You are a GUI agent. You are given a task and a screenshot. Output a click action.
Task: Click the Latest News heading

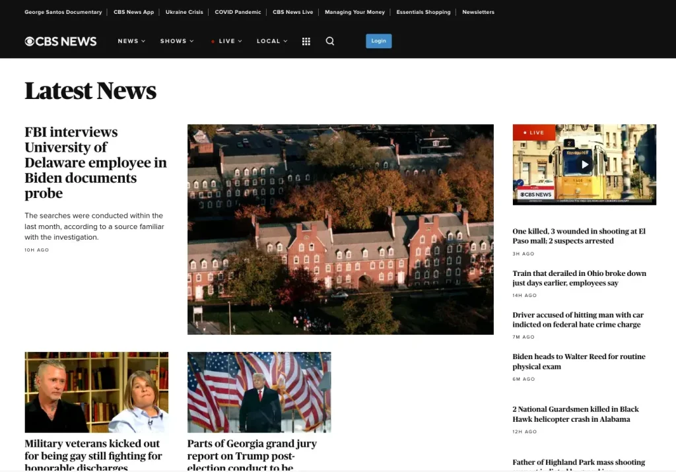pyautogui.click(x=90, y=90)
